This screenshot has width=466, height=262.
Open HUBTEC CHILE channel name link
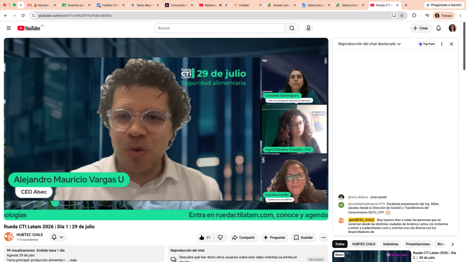pyautogui.click(x=30, y=235)
